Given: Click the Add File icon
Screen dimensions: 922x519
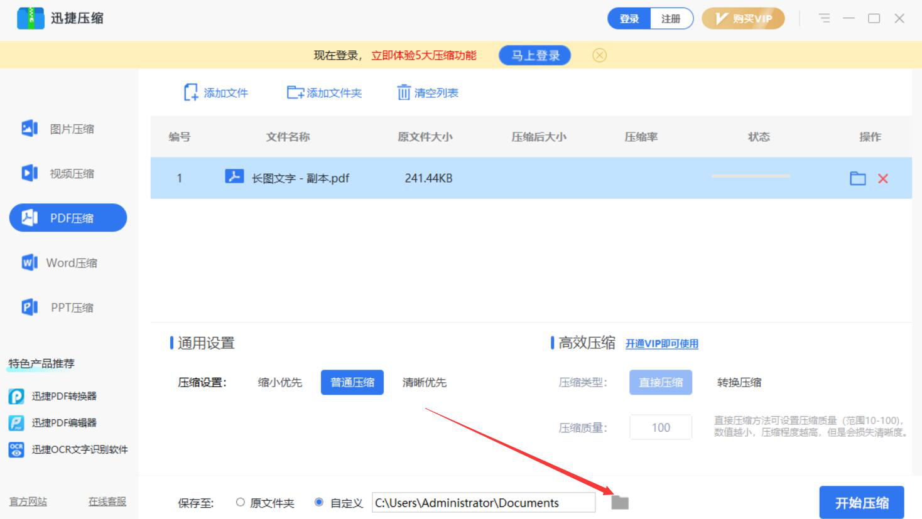Looking at the screenshot, I should tap(191, 93).
